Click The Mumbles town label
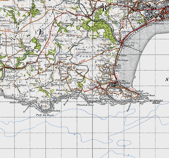 124,82
